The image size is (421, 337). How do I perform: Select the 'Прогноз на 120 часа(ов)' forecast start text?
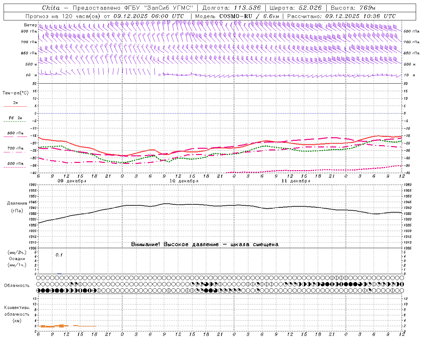63,16
